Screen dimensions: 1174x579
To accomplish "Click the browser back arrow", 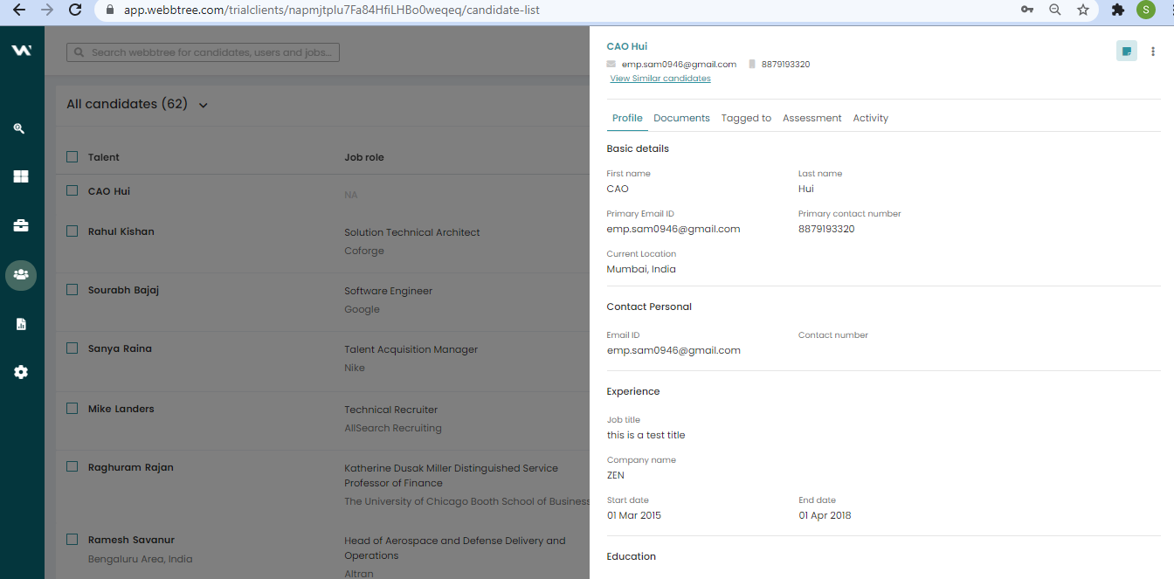I will pos(19,10).
